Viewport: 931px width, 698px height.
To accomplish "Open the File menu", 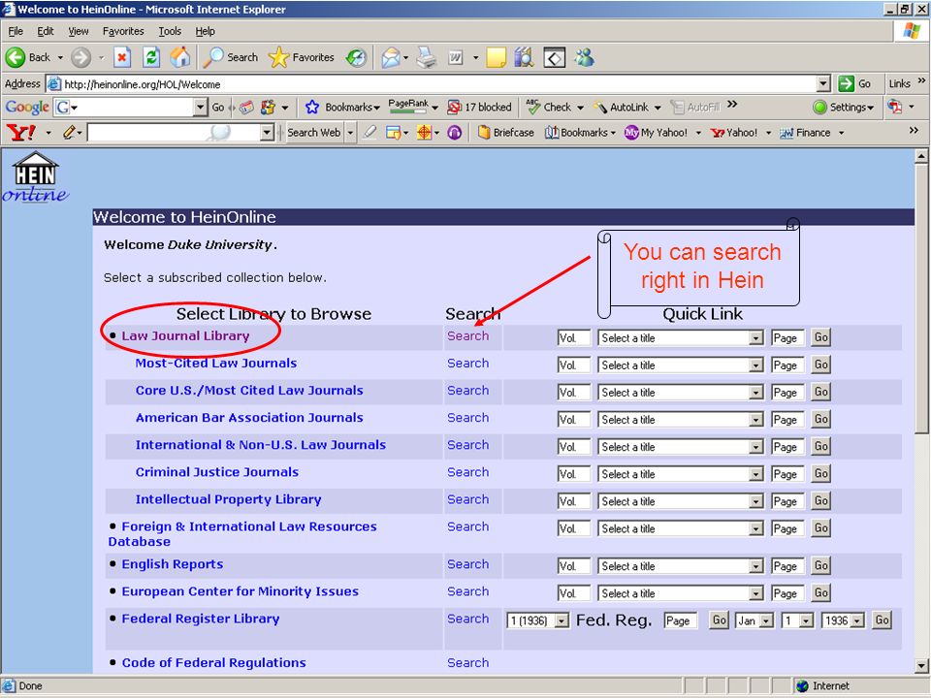I will (16, 31).
